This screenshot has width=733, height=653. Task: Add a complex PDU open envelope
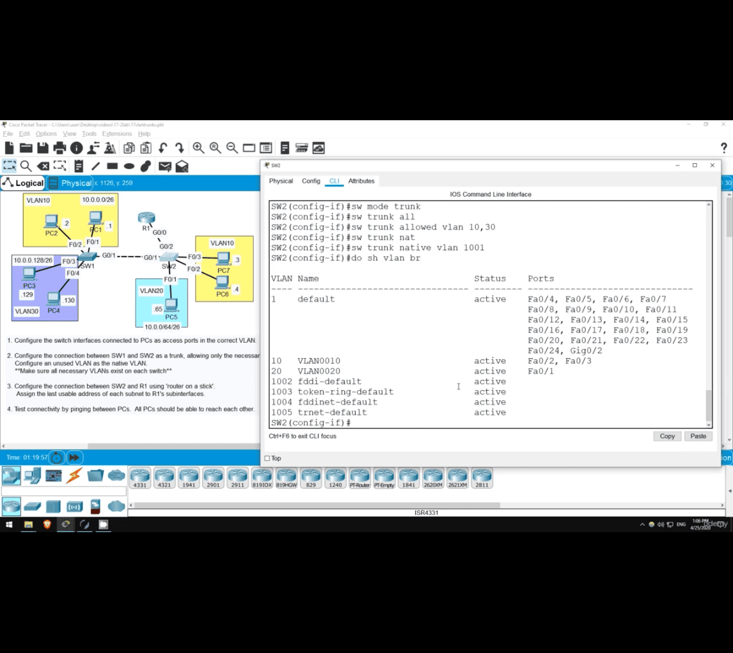pyautogui.click(x=182, y=166)
